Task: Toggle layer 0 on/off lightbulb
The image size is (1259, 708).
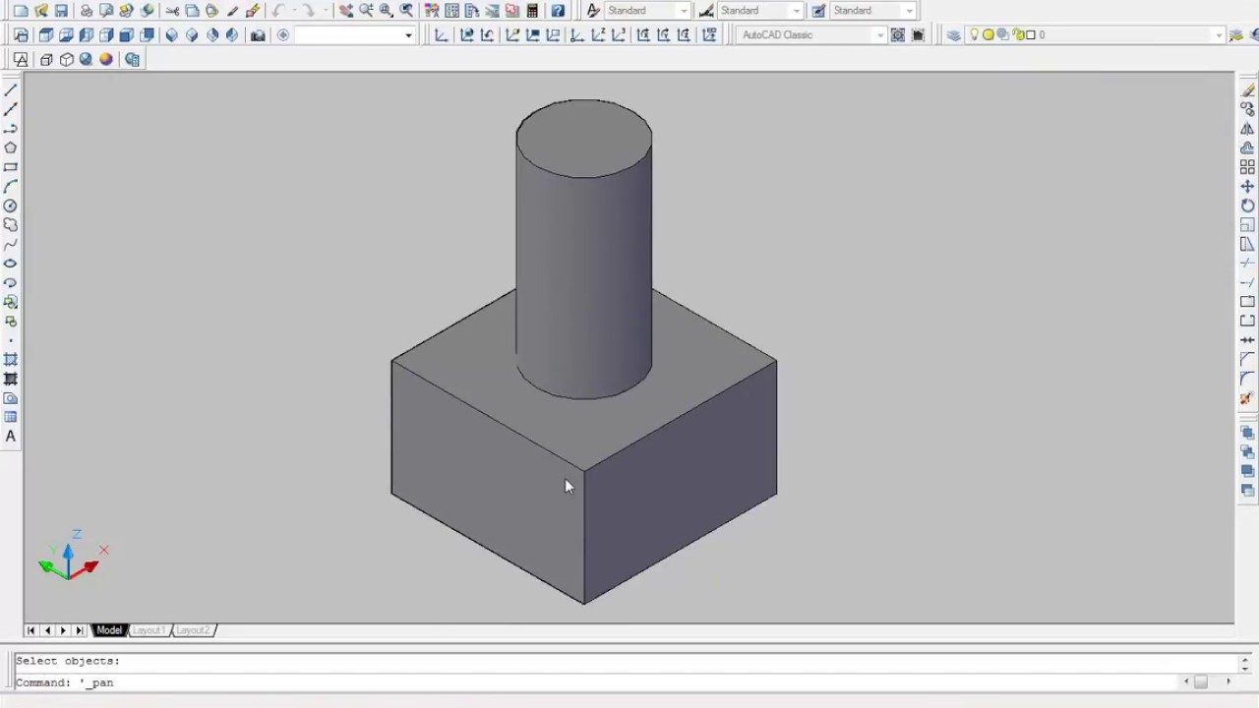Action: tap(974, 35)
